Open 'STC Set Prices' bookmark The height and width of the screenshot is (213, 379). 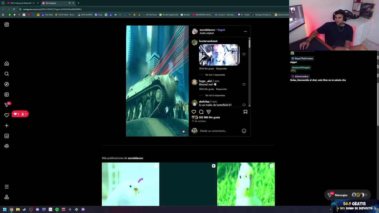150,15
